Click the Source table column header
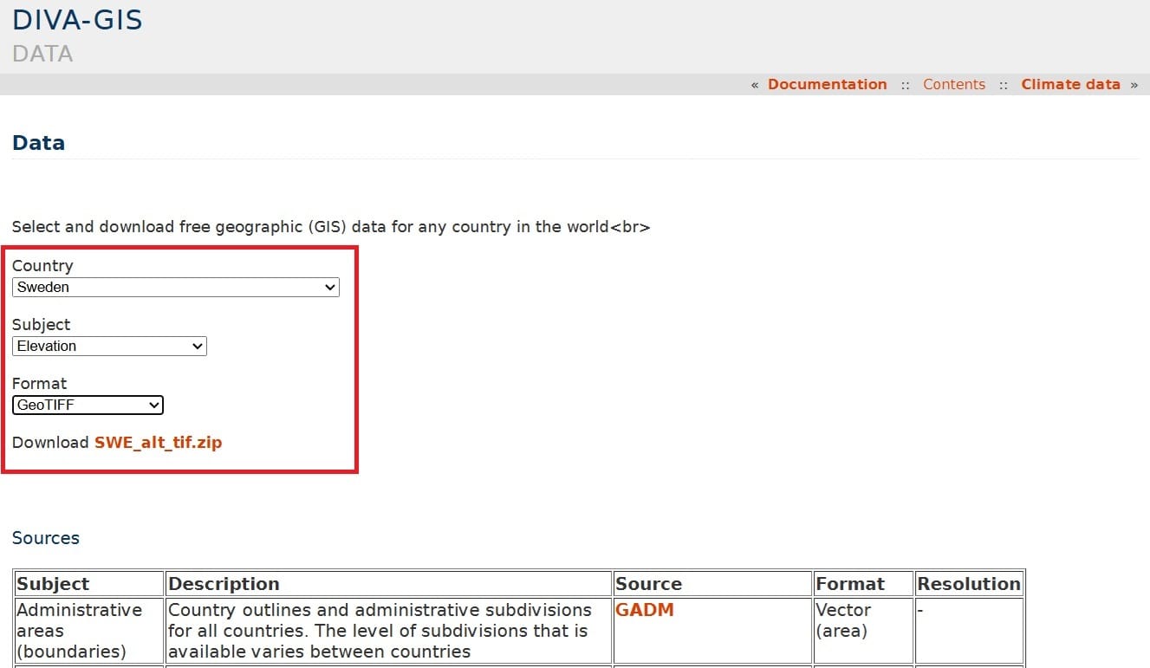 tap(713, 583)
